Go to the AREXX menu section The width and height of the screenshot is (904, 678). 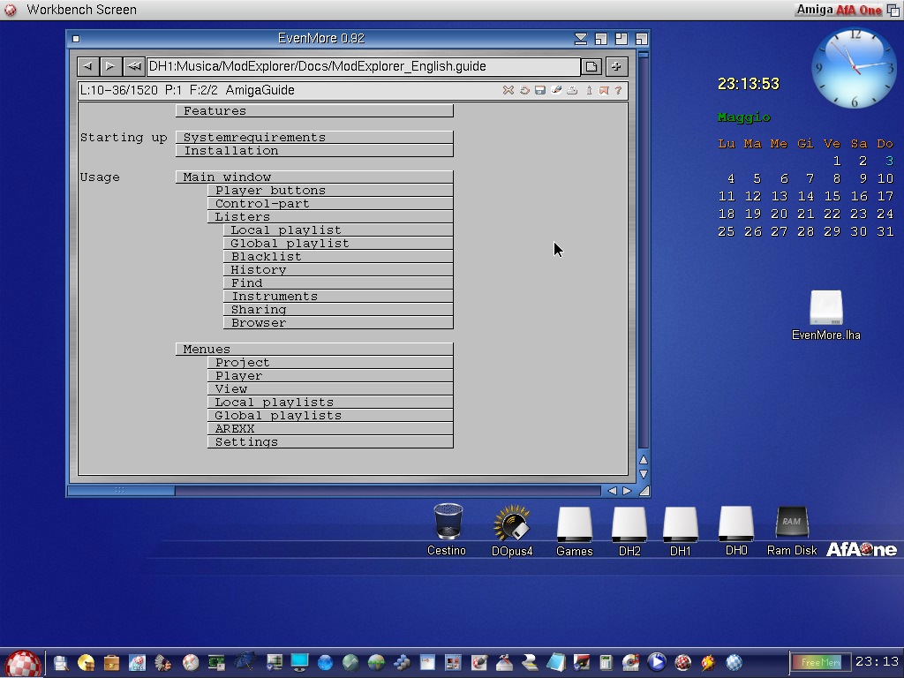[x=329, y=429]
